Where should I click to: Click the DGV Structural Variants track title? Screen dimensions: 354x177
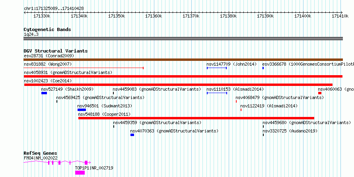click(56, 51)
